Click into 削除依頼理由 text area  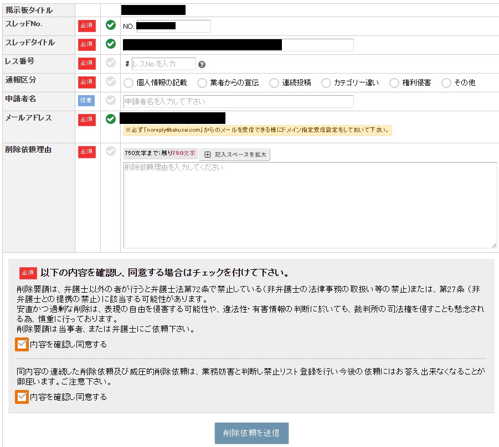310,205
